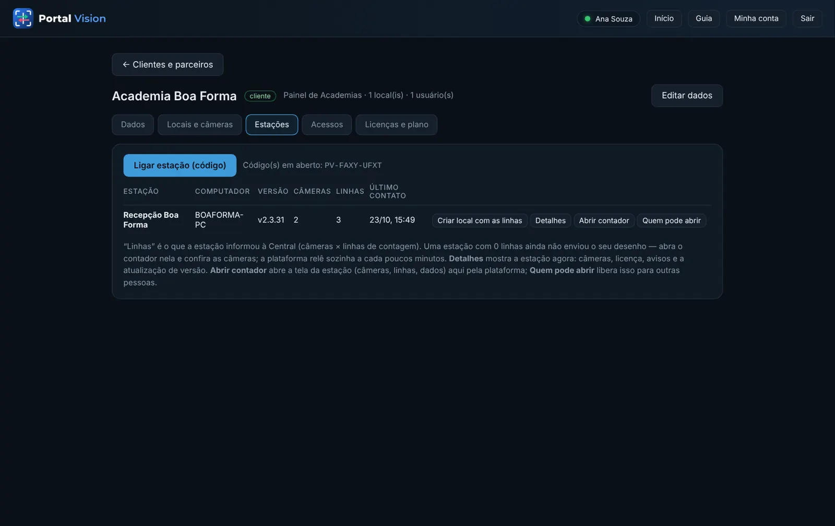Click the last contact 23/10, 15:49
835x526 pixels.
click(392, 220)
